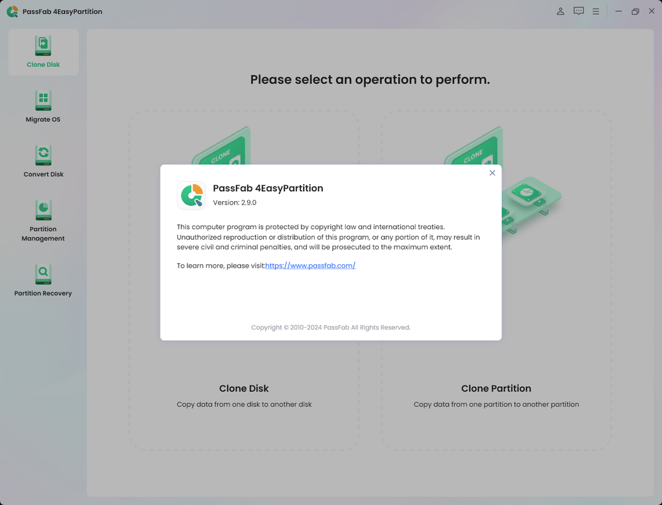The width and height of the screenshot is (662, 505).
Task: Click the user account icon in the title bar
Action: point(560,11)
